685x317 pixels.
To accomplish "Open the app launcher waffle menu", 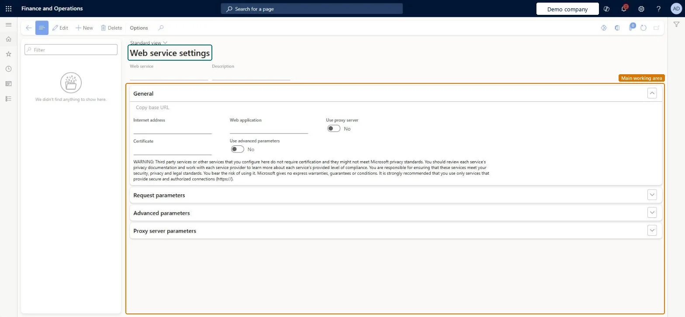I will click(8, 8).
